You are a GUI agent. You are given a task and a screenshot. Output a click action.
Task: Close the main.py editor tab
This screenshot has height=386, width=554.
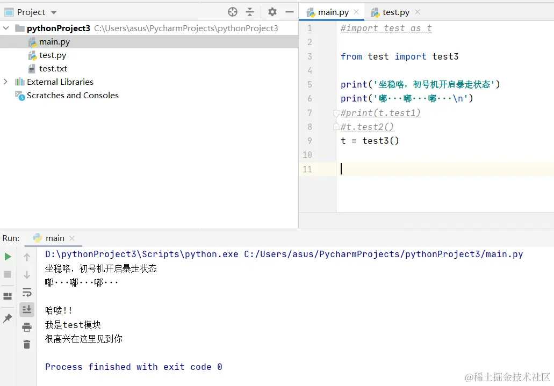(x=356, y=12)
